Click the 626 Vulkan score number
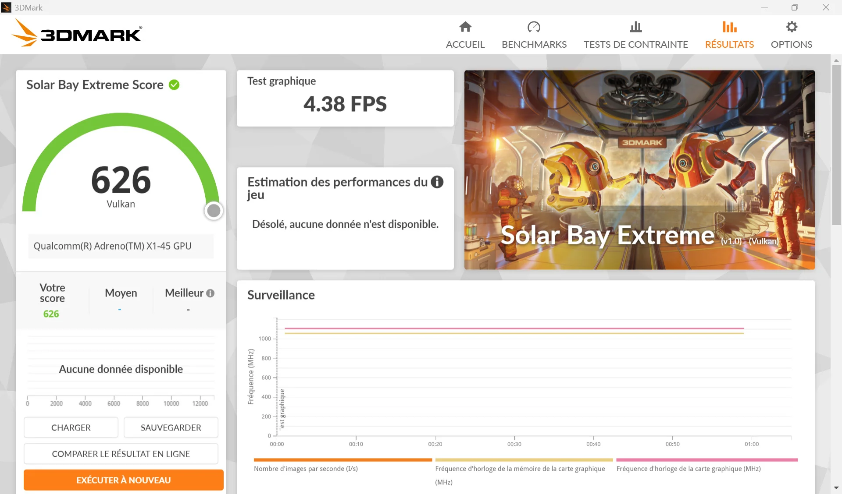Screen dimensions: 842x494 [121, 180]
